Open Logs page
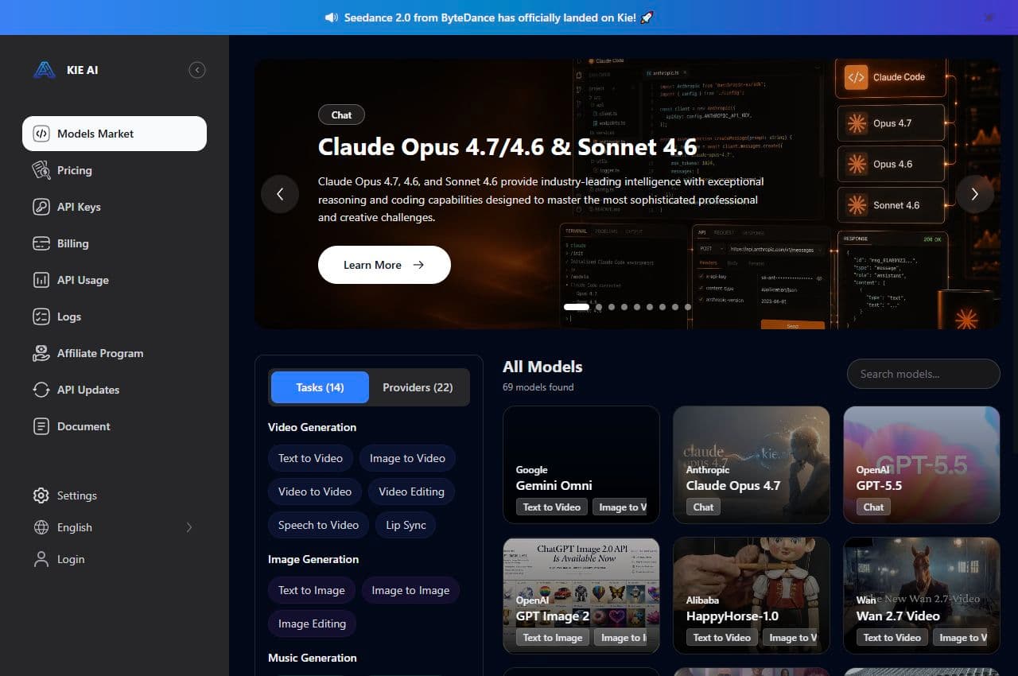 coord(115,317)
